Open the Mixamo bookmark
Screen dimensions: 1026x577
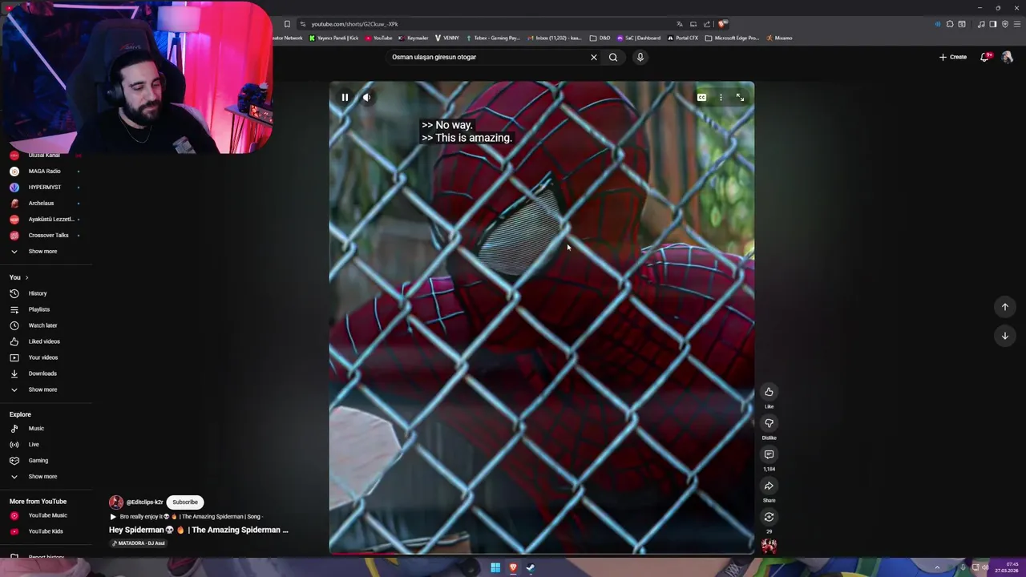(x=779, y=38)
